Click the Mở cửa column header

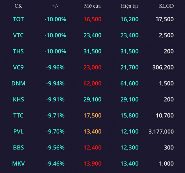tap(93, 6)
